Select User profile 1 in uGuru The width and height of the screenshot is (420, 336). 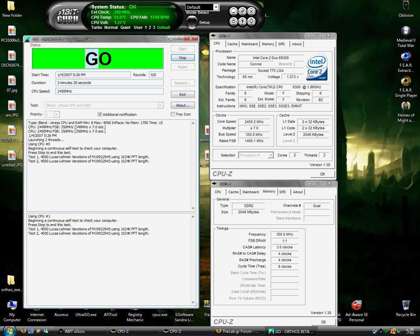[x=146, y=27]
